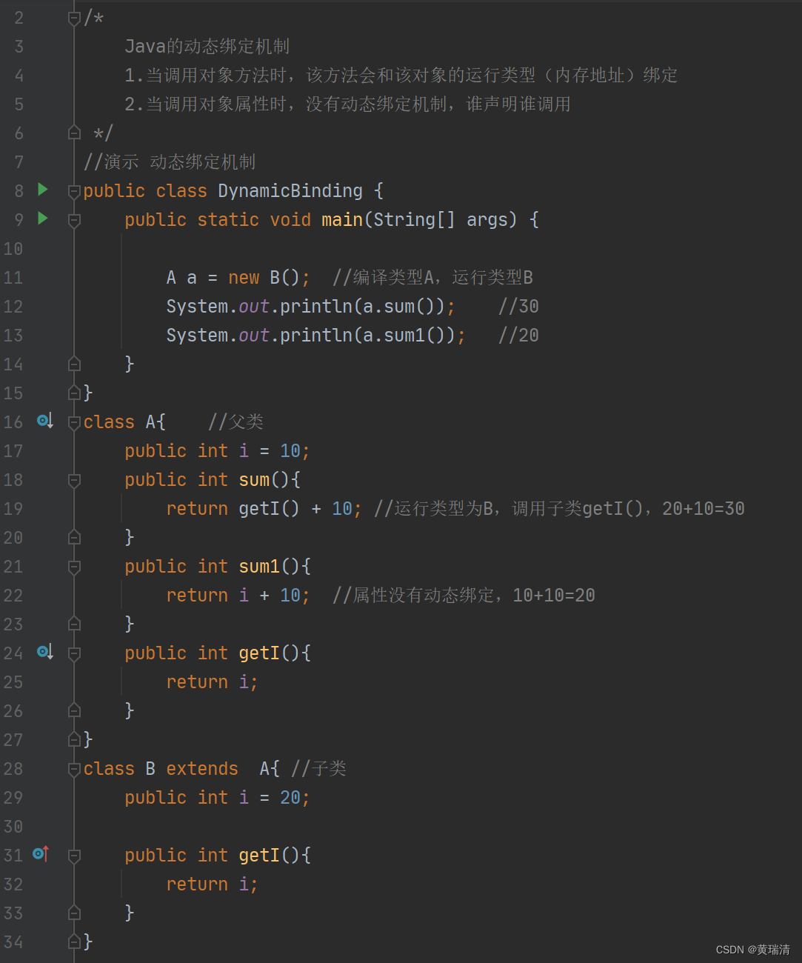Click 'main' method name on line 9

pyautogui.click(x=342, y=219)
